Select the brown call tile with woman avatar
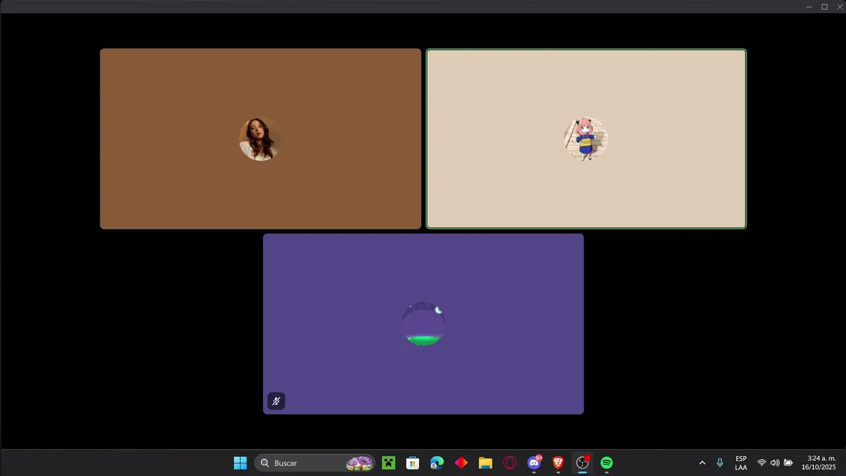 pyautogui.click(x=260, y=139)
